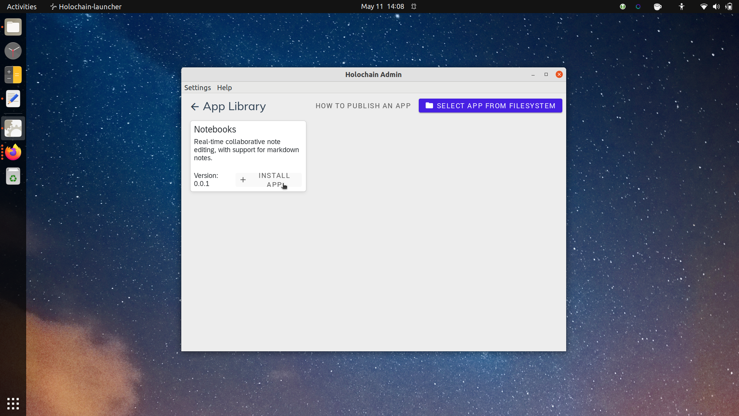
Task: Click the Notebooks description text
Action: pyautogui.click(x=246, y=150)
